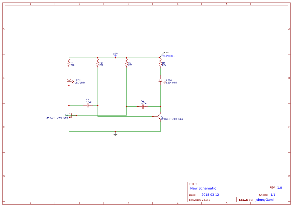Screen dimensions: 293x207
Task: Click the date value 2018-03-12
Action: pos(210,195)
